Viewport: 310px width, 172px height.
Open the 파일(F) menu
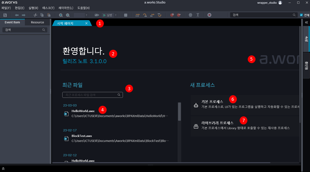click(x=6, y=8)
